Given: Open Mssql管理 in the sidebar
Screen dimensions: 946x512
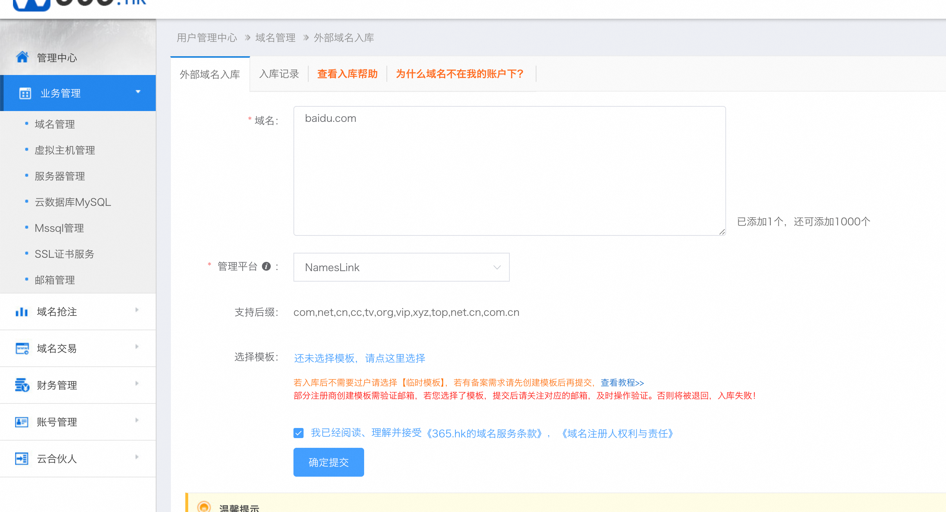Looking at the screenshot, I should click(59, 228).
